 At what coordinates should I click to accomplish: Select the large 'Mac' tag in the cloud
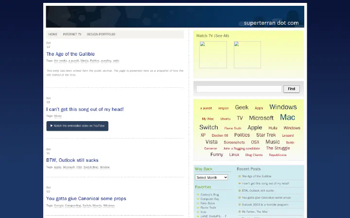click(287, 117)
